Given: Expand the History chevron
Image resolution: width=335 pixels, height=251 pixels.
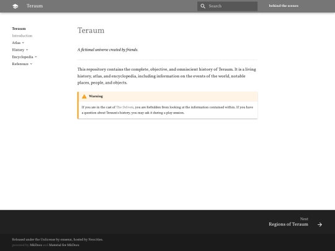Looking at the screenshot, I should [x=27, y=50].
